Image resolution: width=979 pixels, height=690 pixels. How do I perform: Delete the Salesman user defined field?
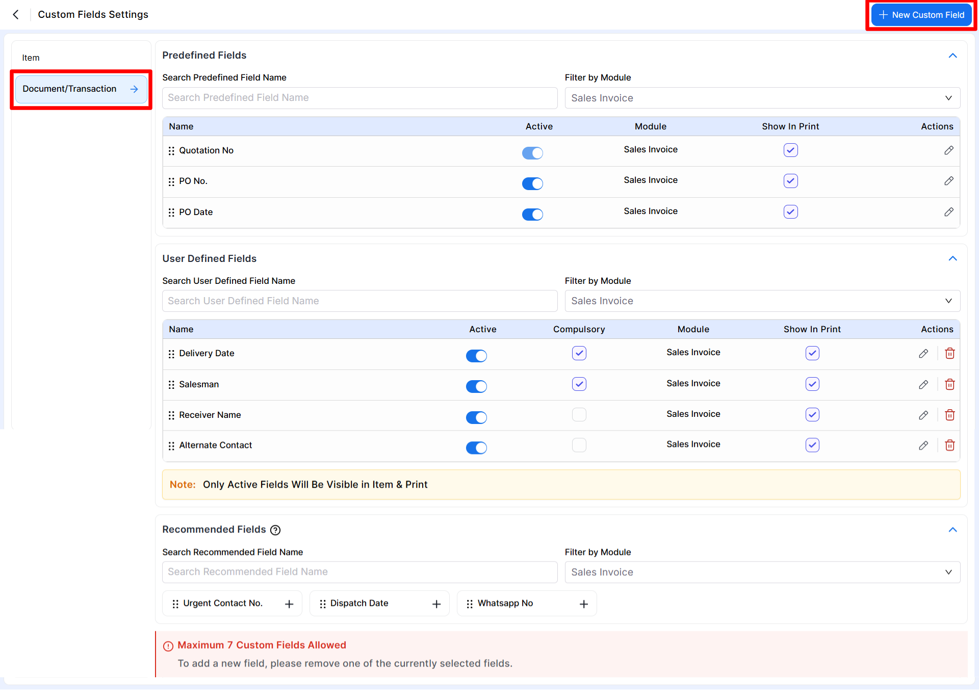[x=949, y=384]
